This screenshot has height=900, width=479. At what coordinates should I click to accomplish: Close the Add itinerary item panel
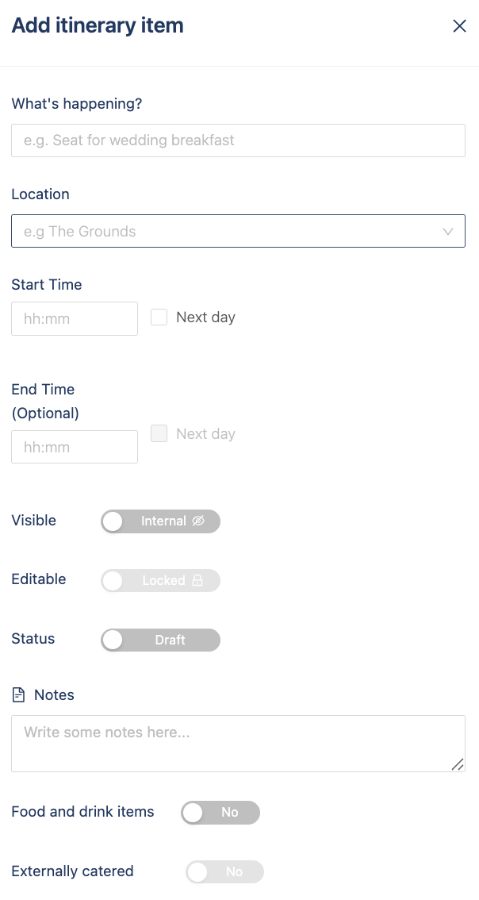459,26
